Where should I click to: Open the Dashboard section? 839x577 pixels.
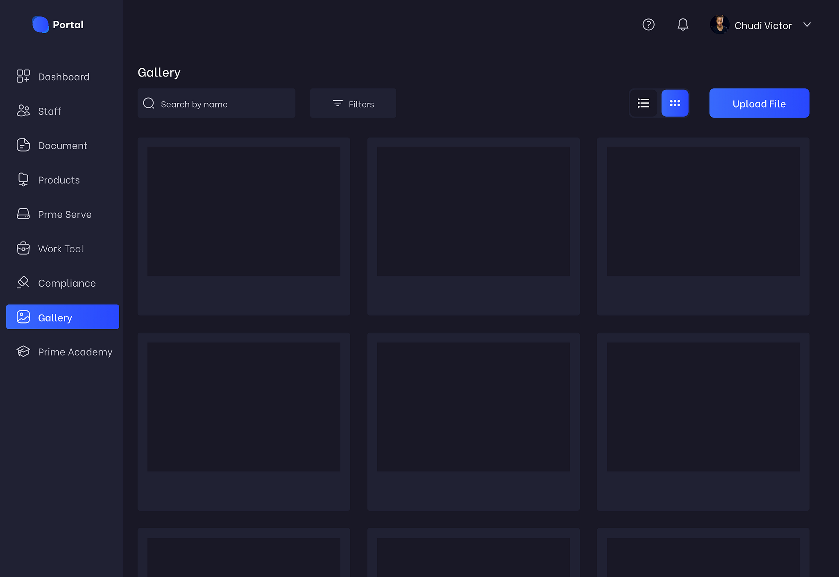[x=63, y=77]
